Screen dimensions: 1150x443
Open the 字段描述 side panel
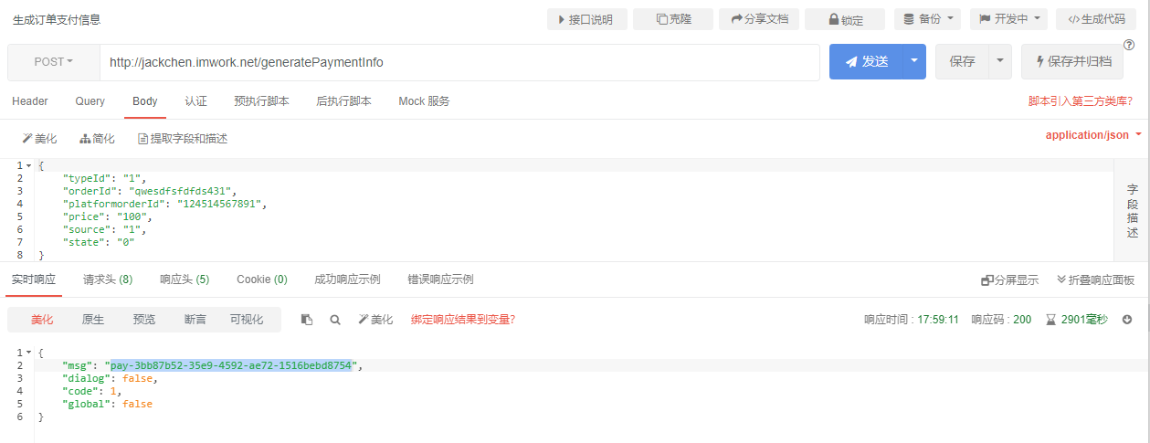1132,211
